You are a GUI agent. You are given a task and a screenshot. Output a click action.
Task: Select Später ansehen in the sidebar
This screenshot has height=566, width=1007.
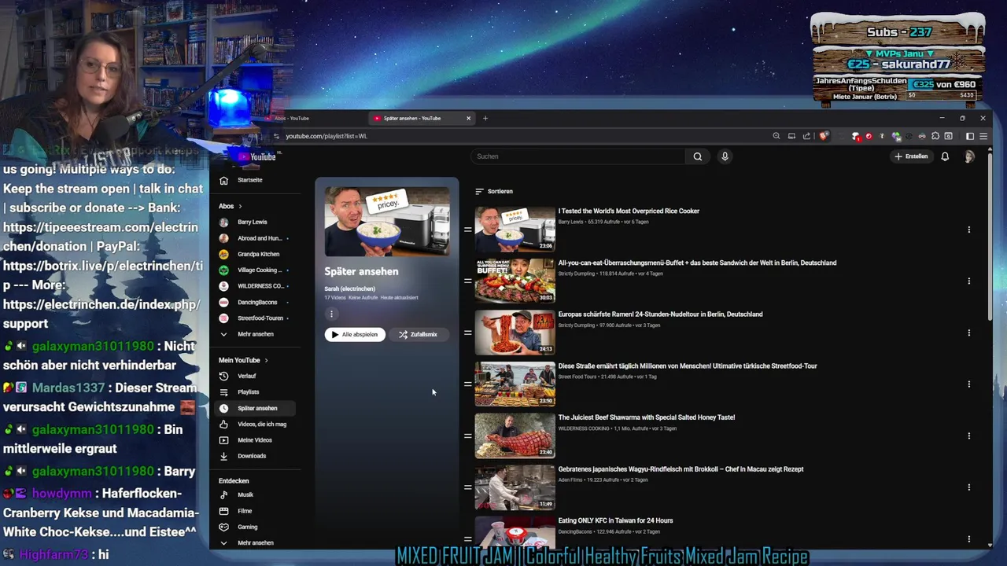[256, 408]
